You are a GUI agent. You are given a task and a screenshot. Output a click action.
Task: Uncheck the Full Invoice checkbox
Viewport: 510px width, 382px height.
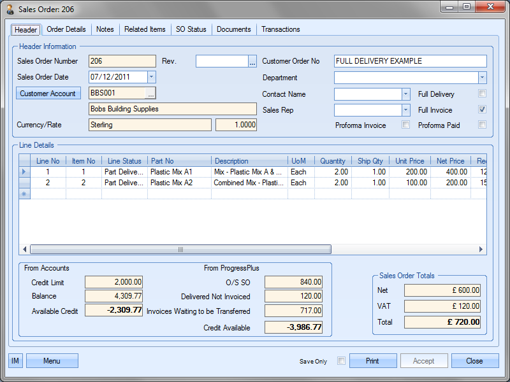pyautogui.click(x=483, y=110)
